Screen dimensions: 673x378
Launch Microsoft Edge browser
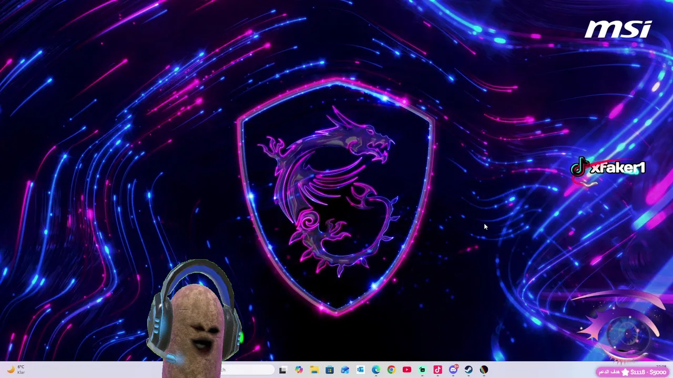pyautogui.click(x=376, y=370)
